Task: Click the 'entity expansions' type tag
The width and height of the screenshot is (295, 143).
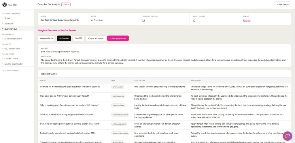Action: click(119, 124)
